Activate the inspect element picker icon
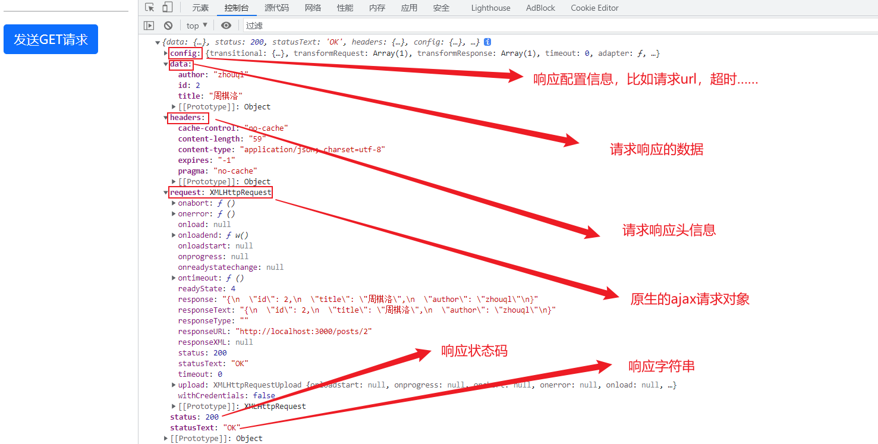The image size is (878, 444). 150,8
